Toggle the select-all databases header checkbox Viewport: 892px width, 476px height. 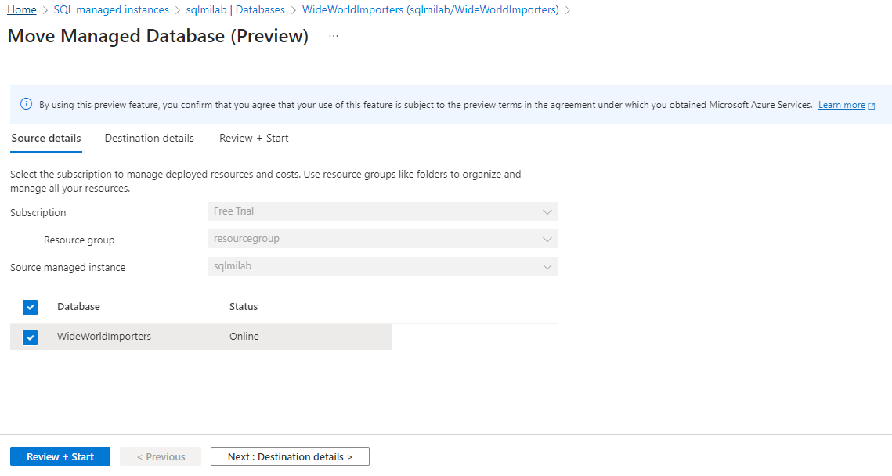pos(30,307)
